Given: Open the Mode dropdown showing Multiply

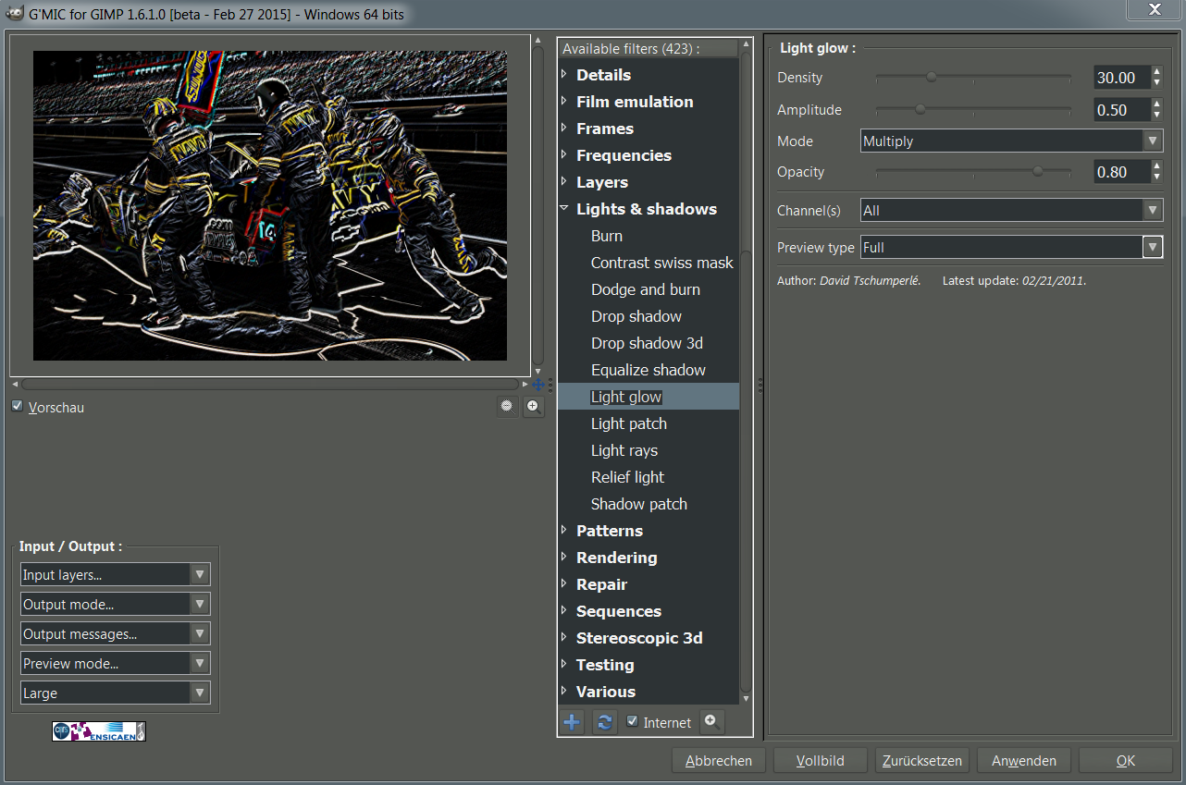Looking at the screenshot, I should tap(1010, 141).
